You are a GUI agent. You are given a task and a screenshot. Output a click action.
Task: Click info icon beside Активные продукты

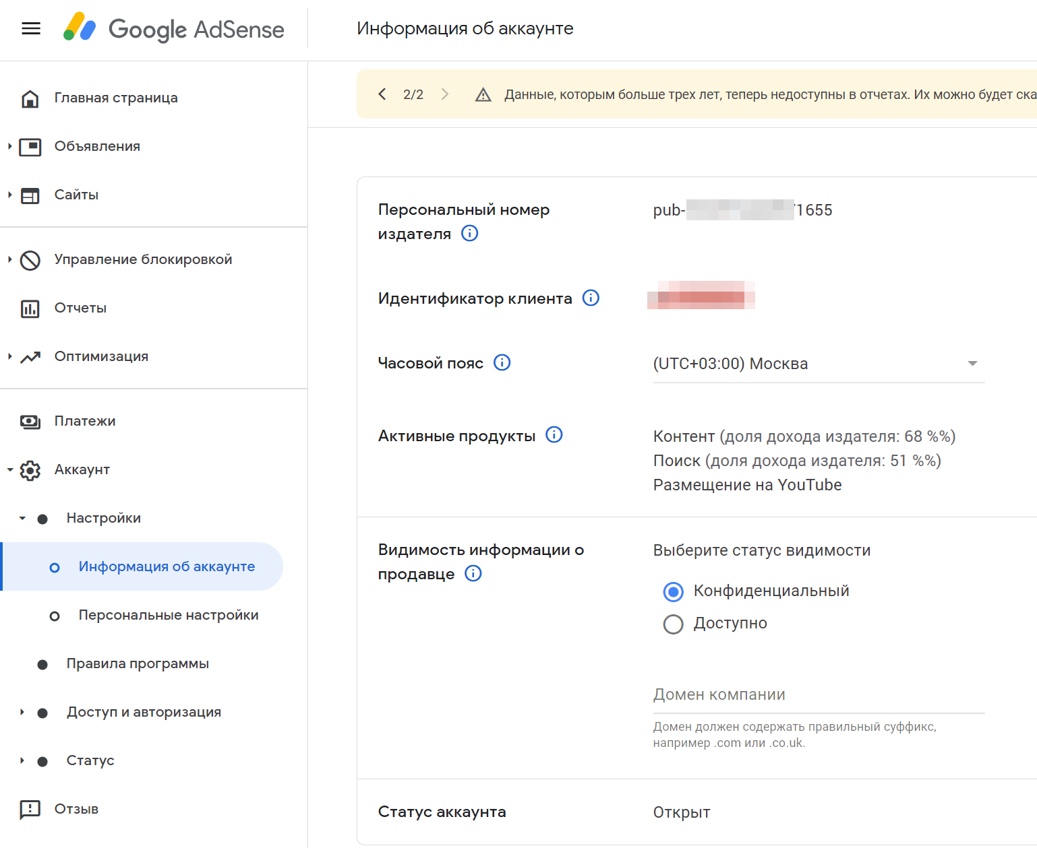click(554, 434)
